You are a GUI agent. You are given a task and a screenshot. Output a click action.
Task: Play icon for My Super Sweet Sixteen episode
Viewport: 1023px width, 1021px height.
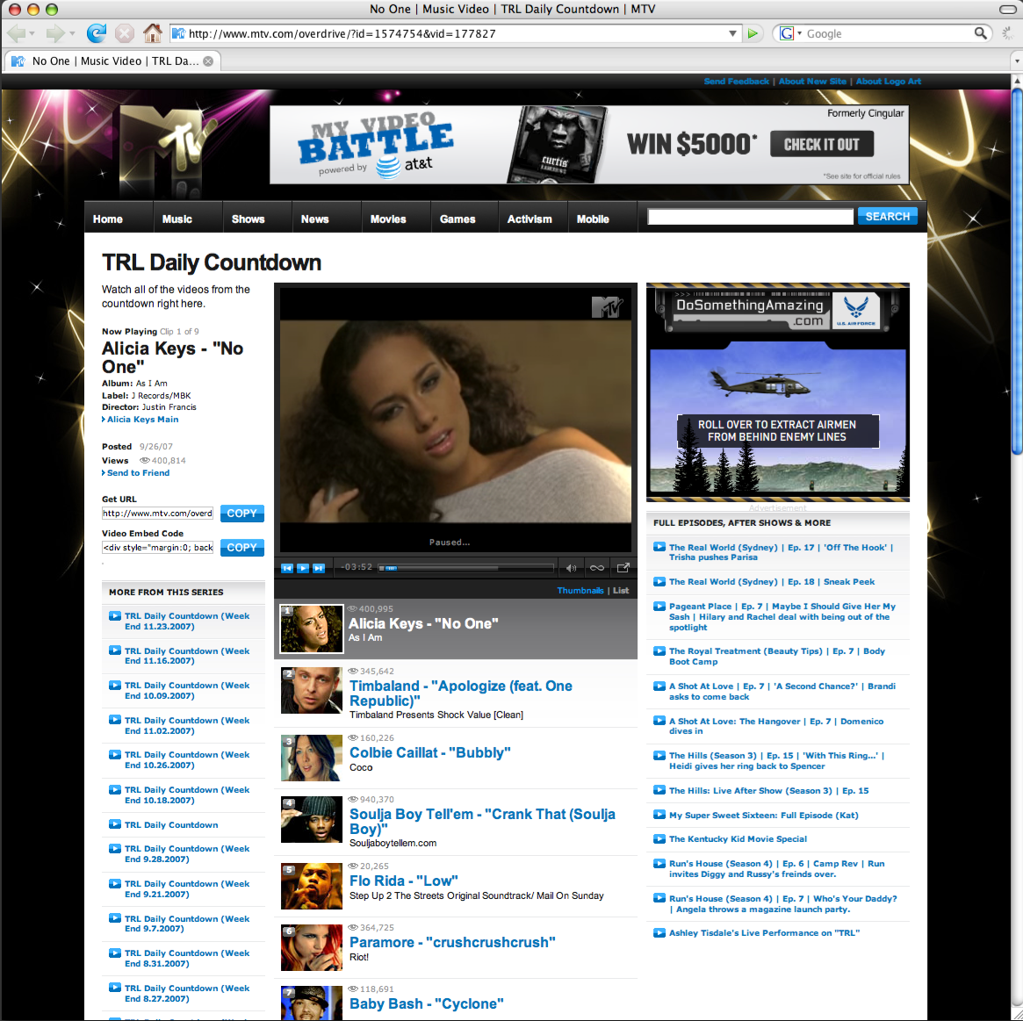coord(659,814)
